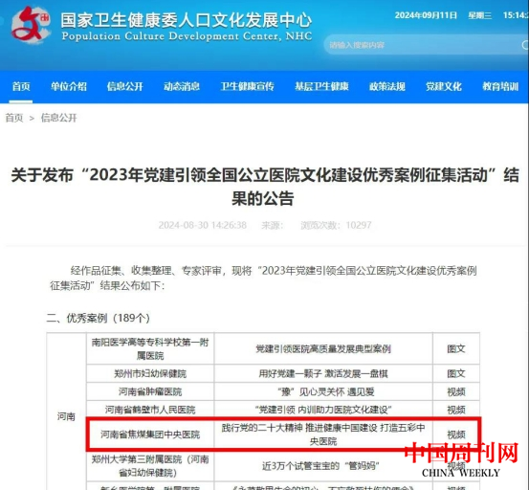This screenshot has width=529, height=490.
Task: Open the 动态消息 navigation menu
Action: [x=182, y=86]
